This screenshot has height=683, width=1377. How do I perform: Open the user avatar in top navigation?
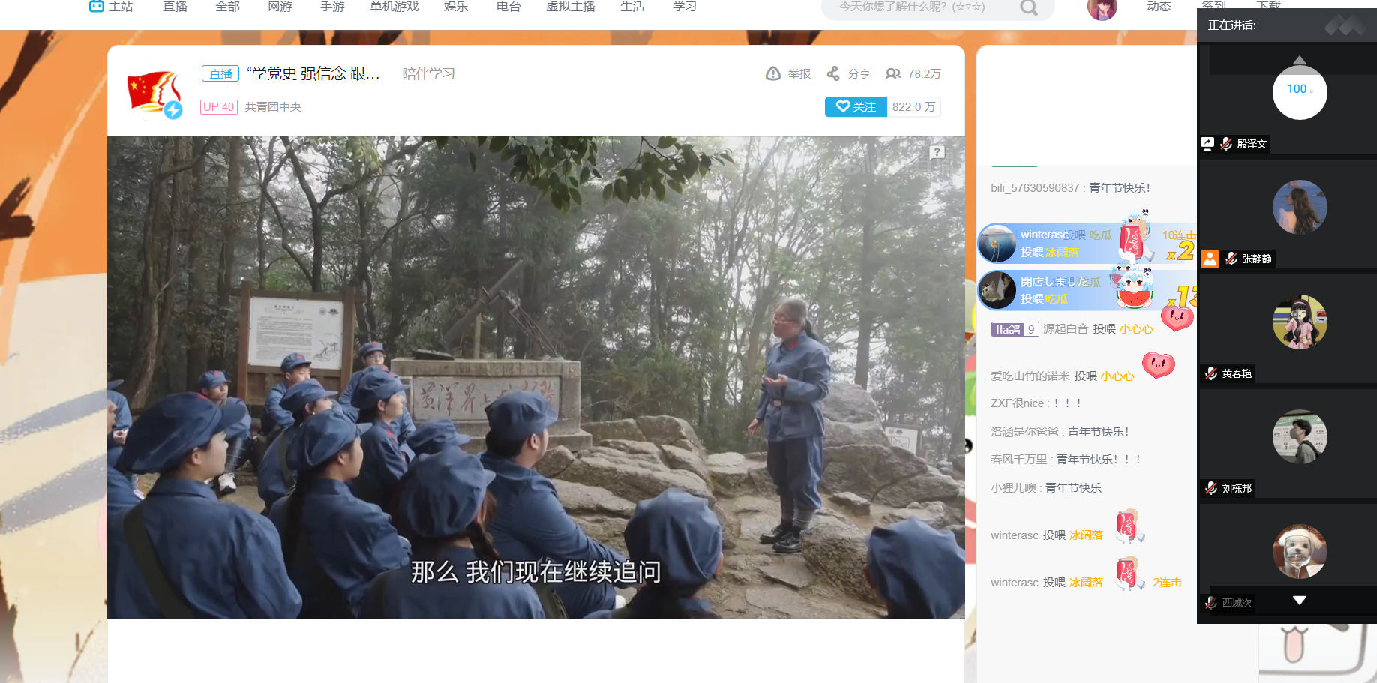click(x=1102, y=9)
